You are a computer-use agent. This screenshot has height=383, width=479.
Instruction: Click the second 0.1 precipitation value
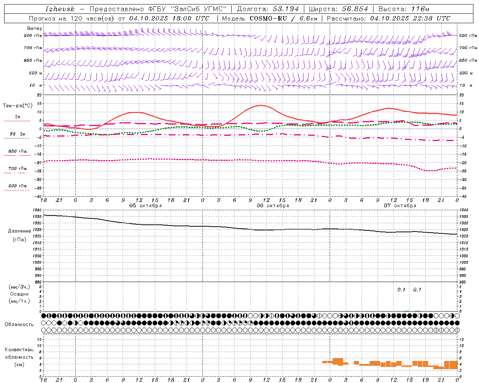click(417, 289)
